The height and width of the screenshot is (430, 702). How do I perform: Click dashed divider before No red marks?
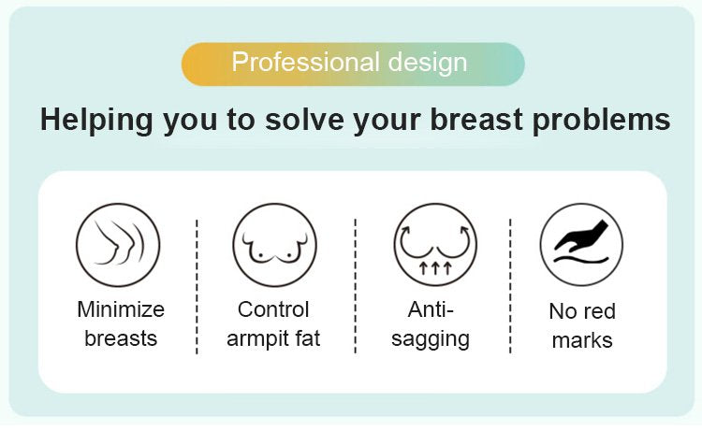510,286
